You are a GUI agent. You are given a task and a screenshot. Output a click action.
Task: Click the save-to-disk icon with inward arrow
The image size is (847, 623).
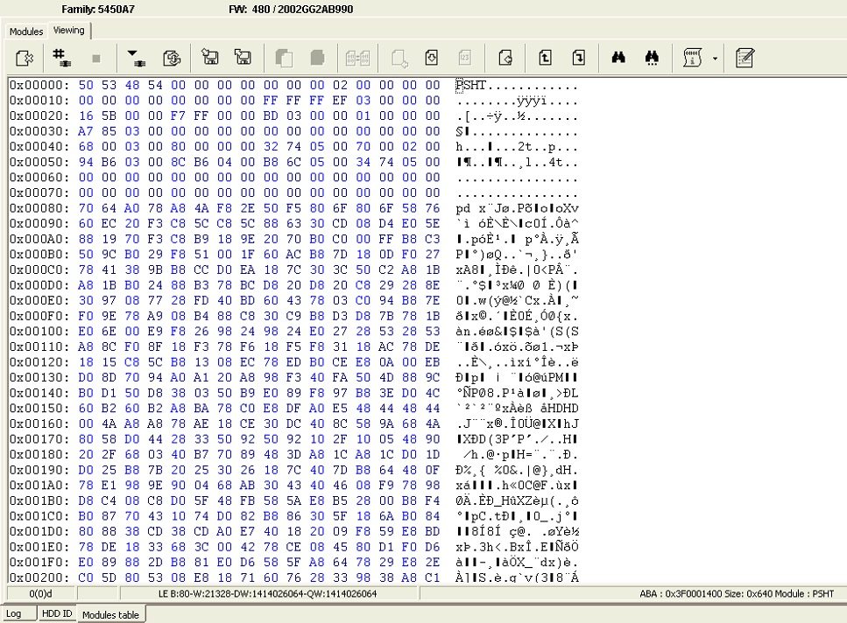pos(209,57)
